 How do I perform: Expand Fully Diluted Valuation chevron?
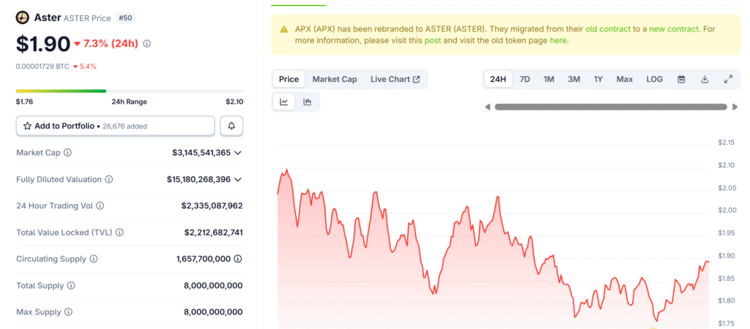pyautogui.click(x=238, y=179)
